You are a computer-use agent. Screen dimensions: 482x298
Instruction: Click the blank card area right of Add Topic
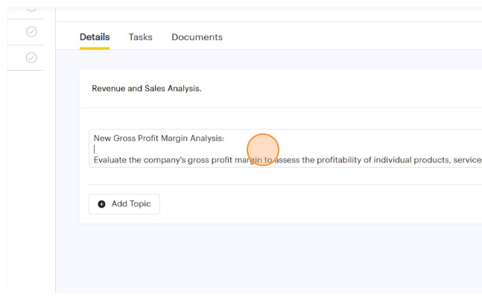(313, 204)
